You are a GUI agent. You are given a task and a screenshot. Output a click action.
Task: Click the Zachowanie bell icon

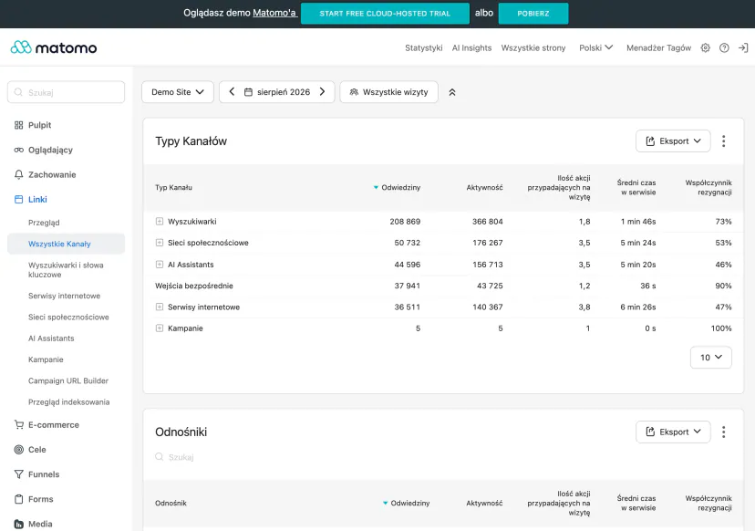[19, 174]
